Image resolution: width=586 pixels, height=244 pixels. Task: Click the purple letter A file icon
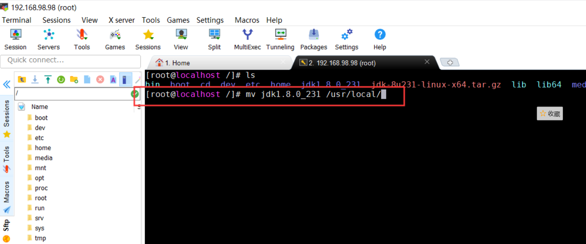click(x=113, y=79)
